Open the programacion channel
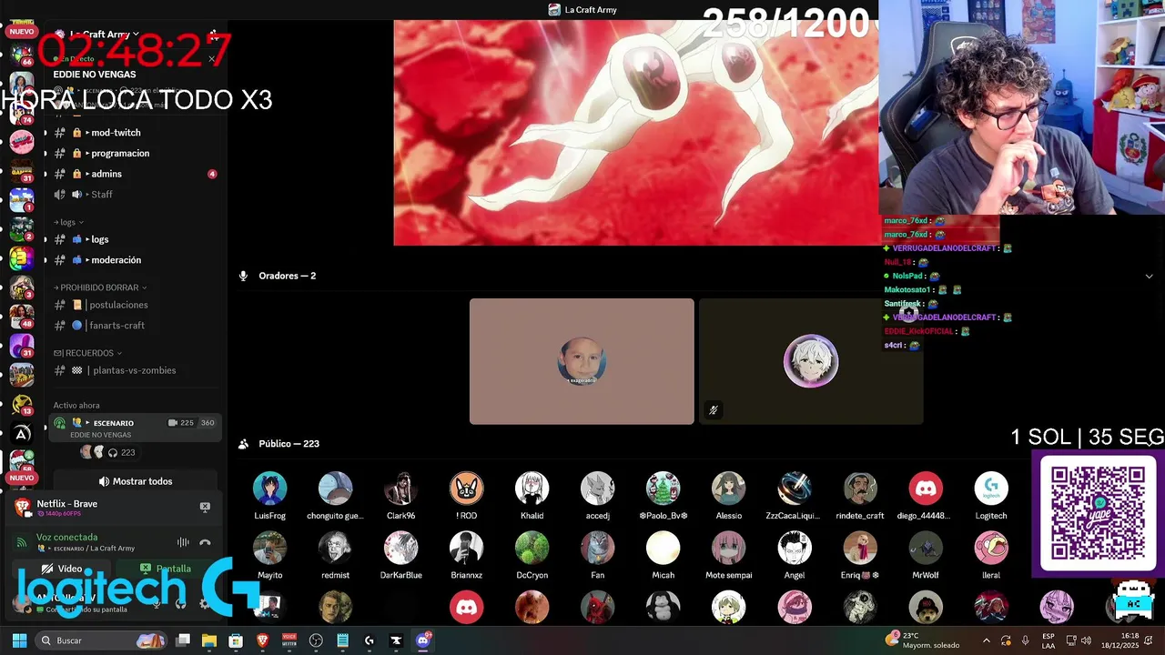 tap(134, 154)
